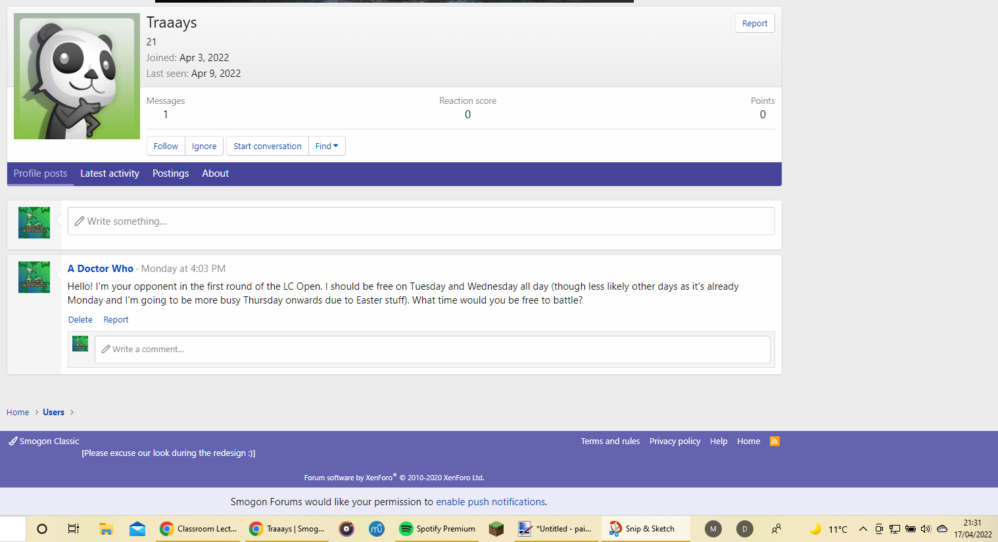This screenshot has height=542, width=998.
Task: Launch MuseScore from the taskbar
Action: [377, 529]
